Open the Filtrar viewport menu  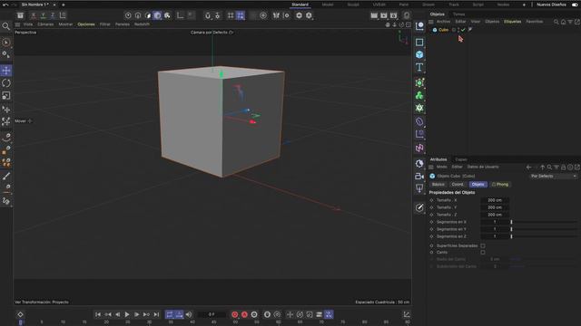point(105,24)
